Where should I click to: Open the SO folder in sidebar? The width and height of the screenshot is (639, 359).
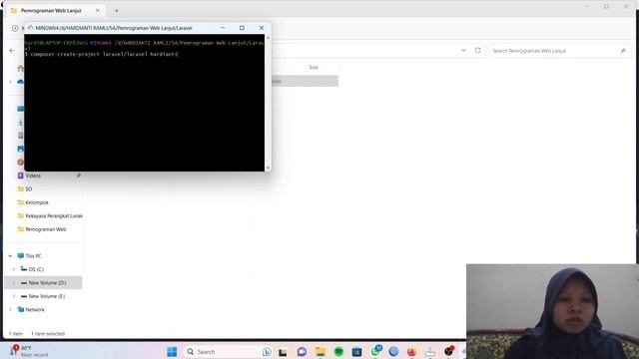point(29,189)
